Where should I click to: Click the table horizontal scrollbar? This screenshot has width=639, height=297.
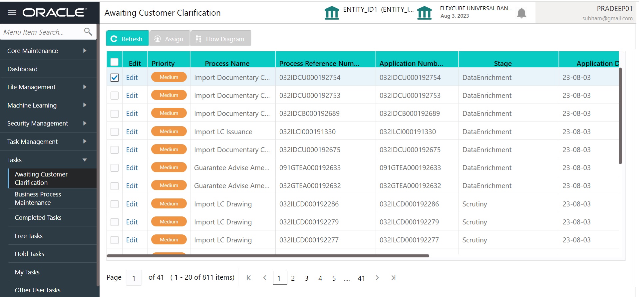[x=268, y=256]
